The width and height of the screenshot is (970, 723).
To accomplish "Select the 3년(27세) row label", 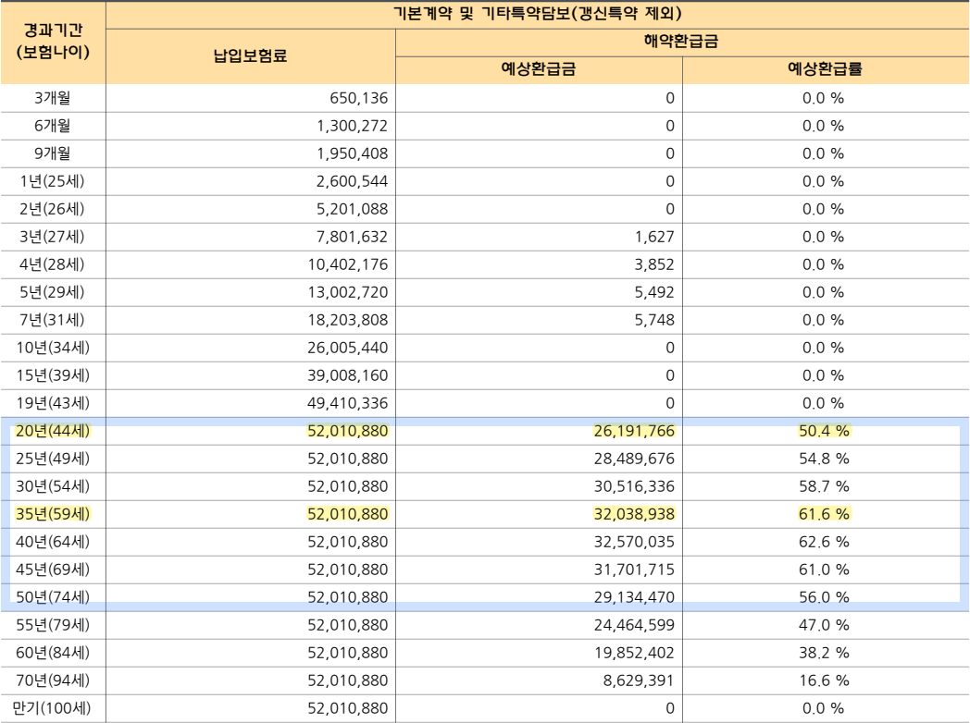I will [x=52, y=238].
